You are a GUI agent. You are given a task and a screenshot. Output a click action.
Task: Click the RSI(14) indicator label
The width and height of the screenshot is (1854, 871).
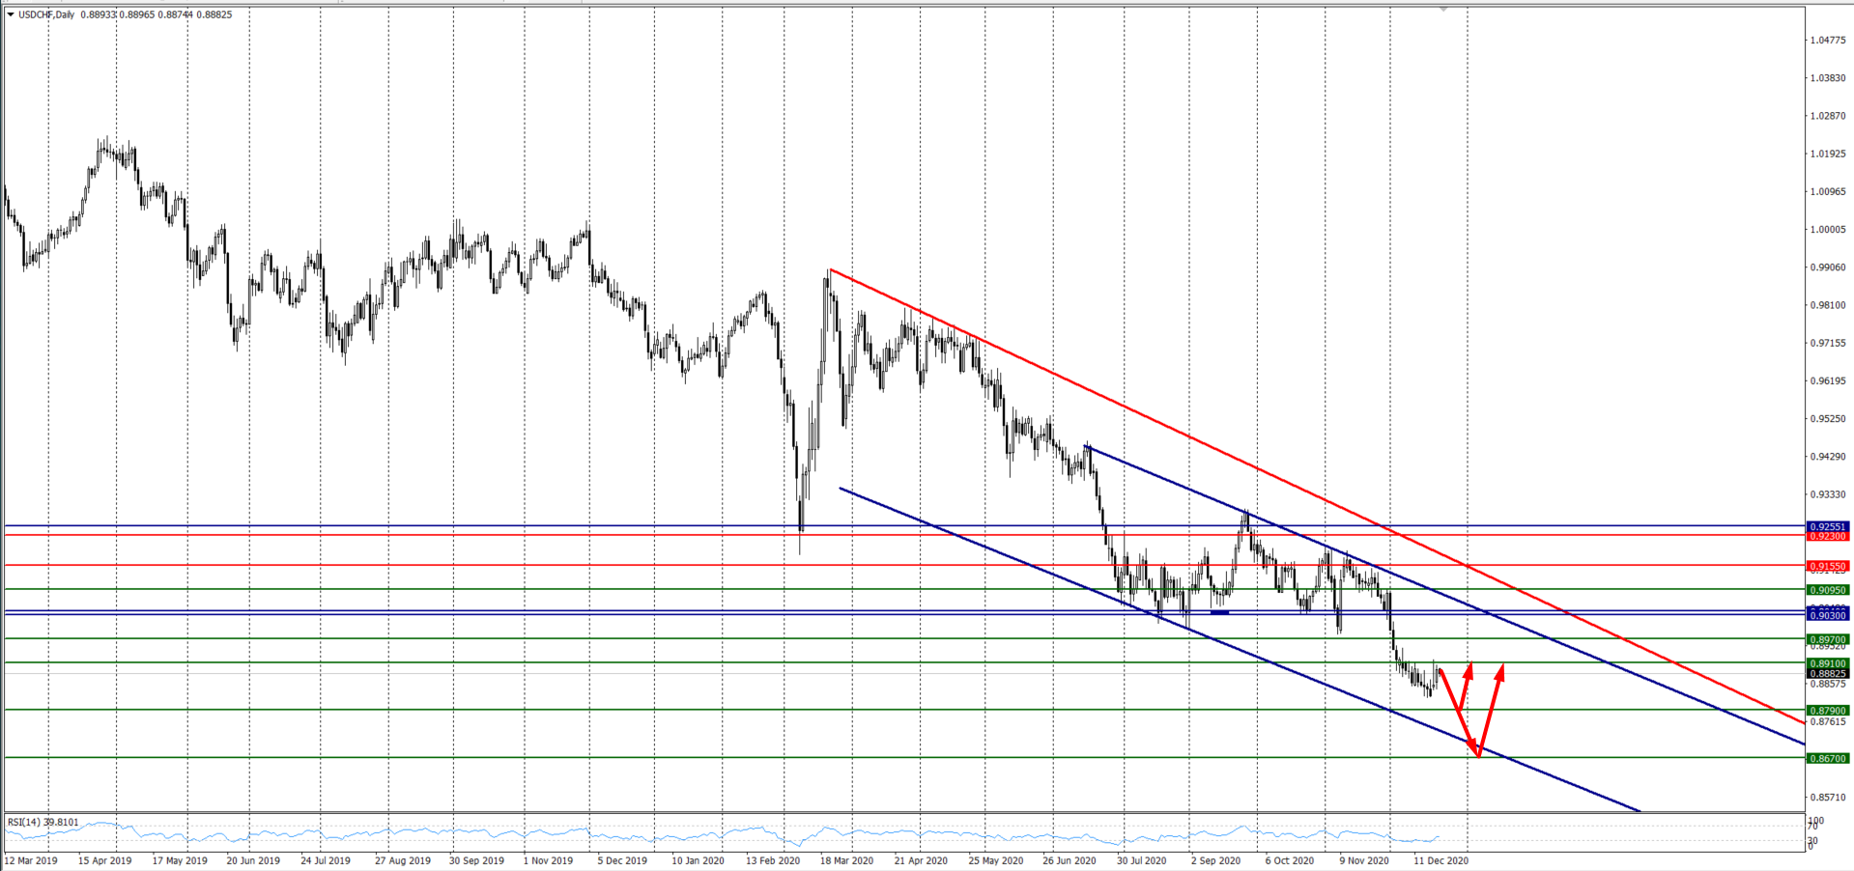pyautogui.click(x=43, y=822)
